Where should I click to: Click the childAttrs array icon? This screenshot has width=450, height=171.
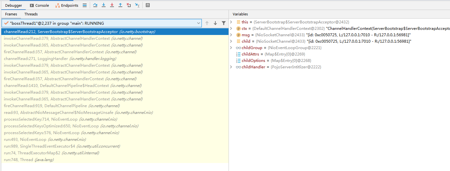(239, 54)
